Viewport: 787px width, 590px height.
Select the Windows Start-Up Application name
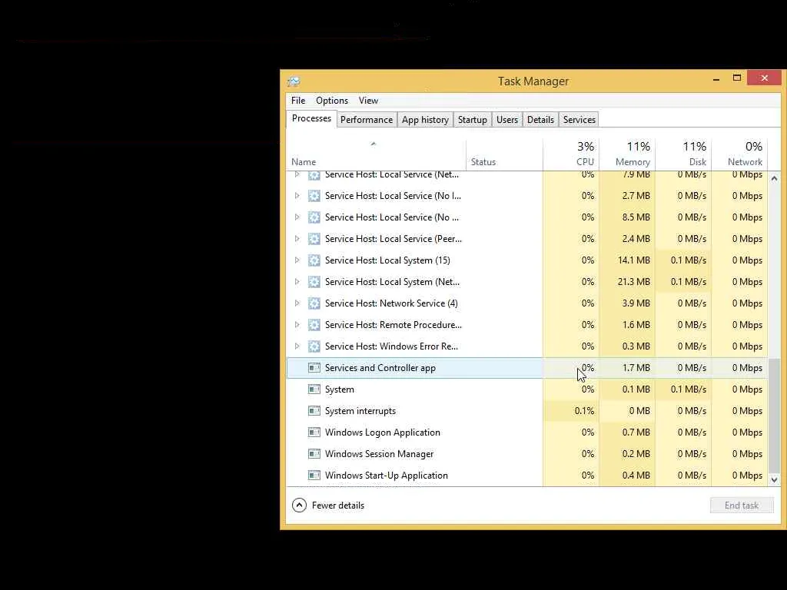(x=386, y=476)
